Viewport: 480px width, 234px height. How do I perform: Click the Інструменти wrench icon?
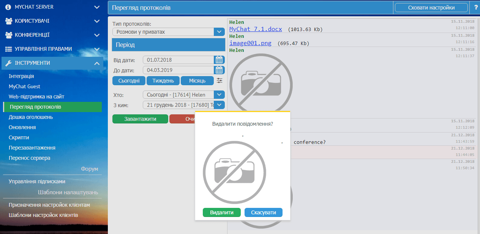[8, 63]
